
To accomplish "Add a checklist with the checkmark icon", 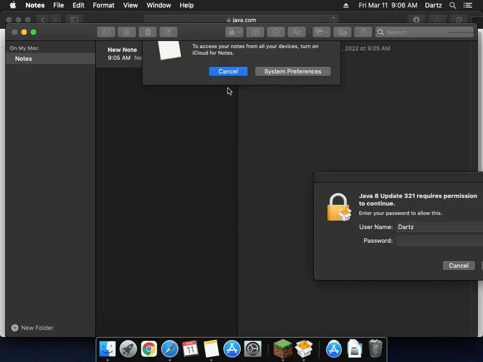I will pyautogui.click(x=275, y=32).
